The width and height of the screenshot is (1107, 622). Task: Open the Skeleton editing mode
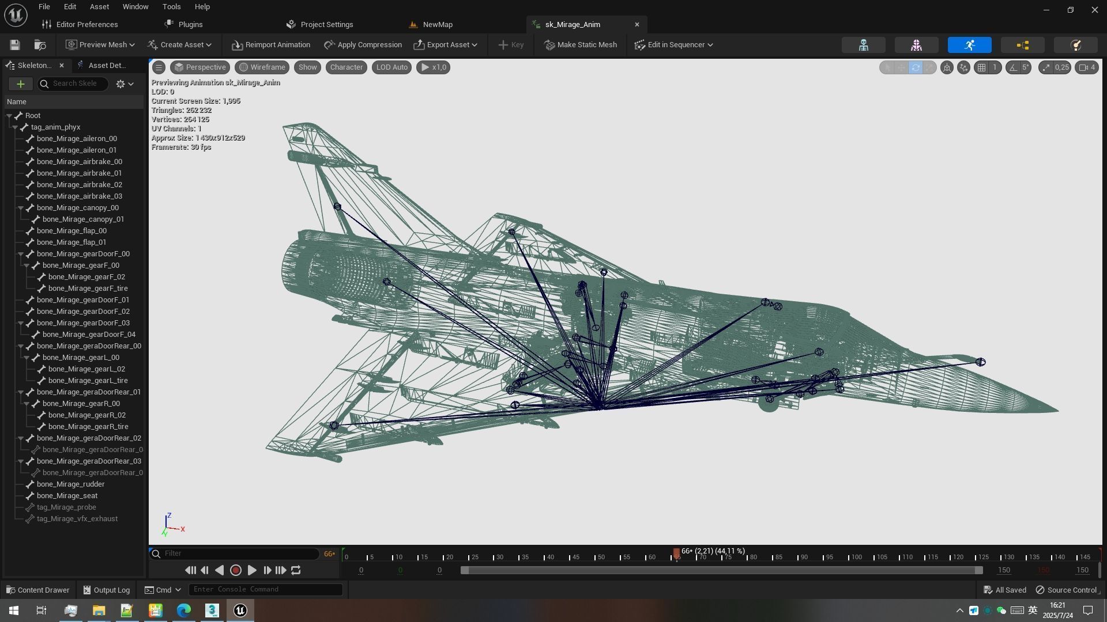(863, 45)
